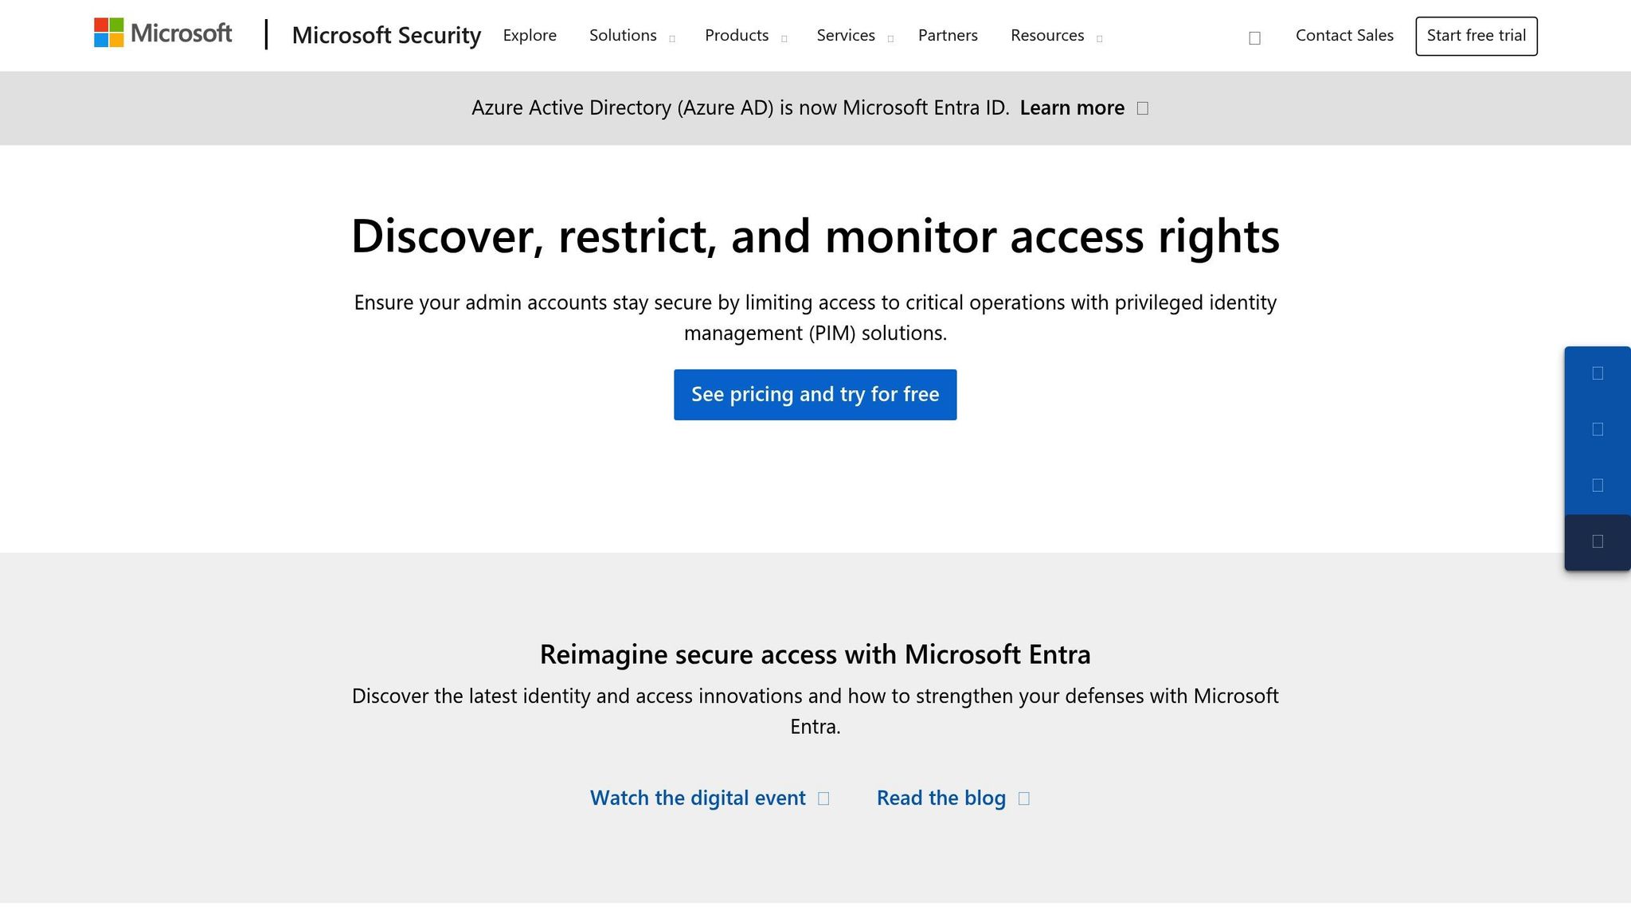Click the Microsoft logo

(163, 33)
